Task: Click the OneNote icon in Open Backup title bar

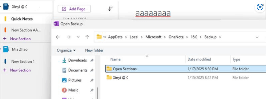Action: [x=56, y=24]
